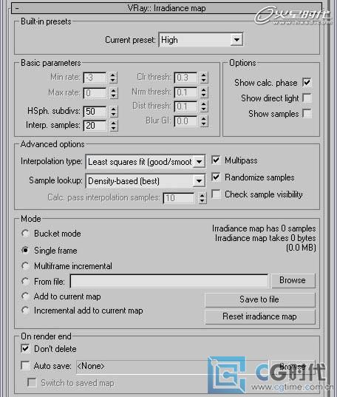The width and height of the screenshot is (337, 397).
Task: Click the HSph. subdivs value field
Action: (x=95, y=112)
